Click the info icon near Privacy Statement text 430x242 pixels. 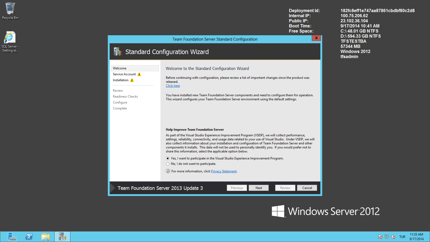[168, 171]
